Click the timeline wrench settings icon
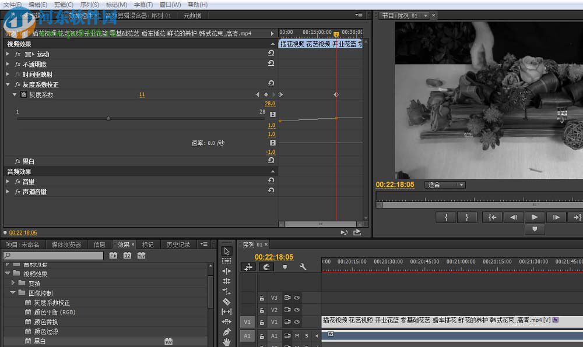583x347 pixels. point(303,267)
